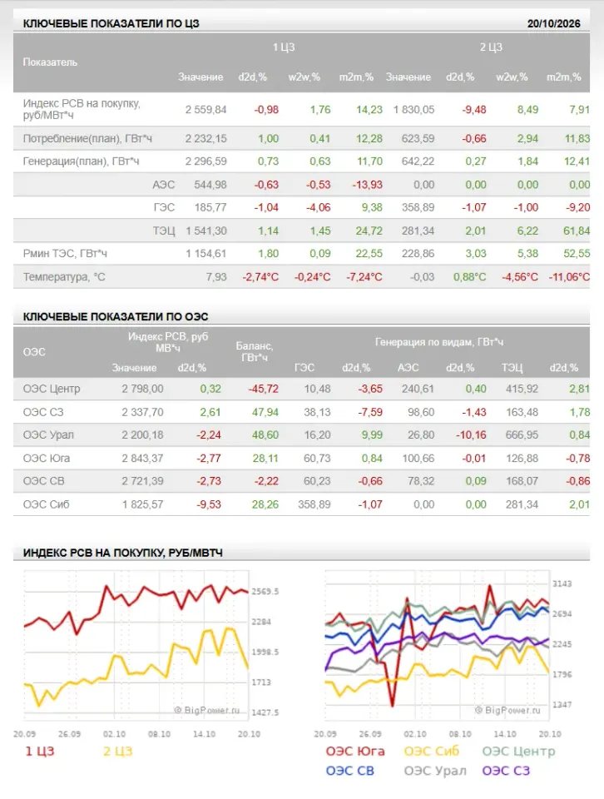The height and width of the screenshot is (799, 604).
Task: Select the heading "КЛЮЧЕВЫЕ ПОКАЗАТЕЛИ ПО ОЭС"
Action: [x=116, y=316]
